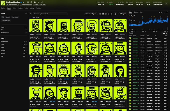The width and height of the screenshot is (170, 111).
Task: Expand the Price filter
Action: 14,30
